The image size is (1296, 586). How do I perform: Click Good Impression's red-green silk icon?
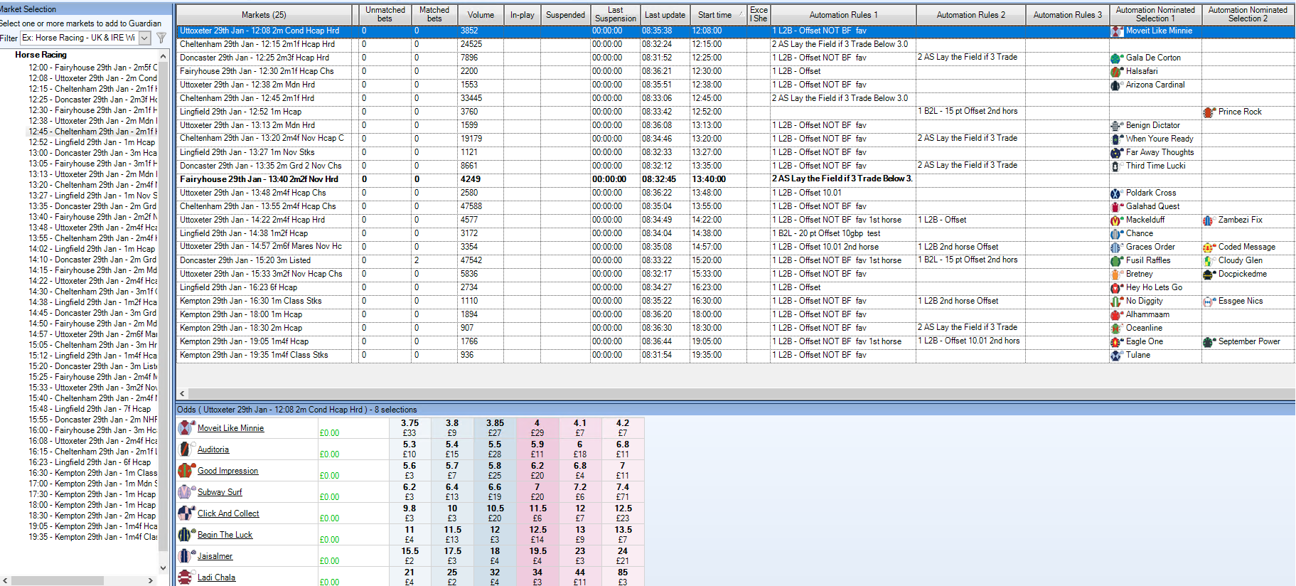click(186, 470)
